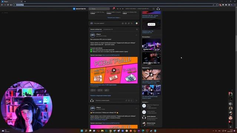The width and height of the screenshot is (237, 133).
Task: Open the "Прямая трансляция" link in first post
Action: [x=111, y=55]
